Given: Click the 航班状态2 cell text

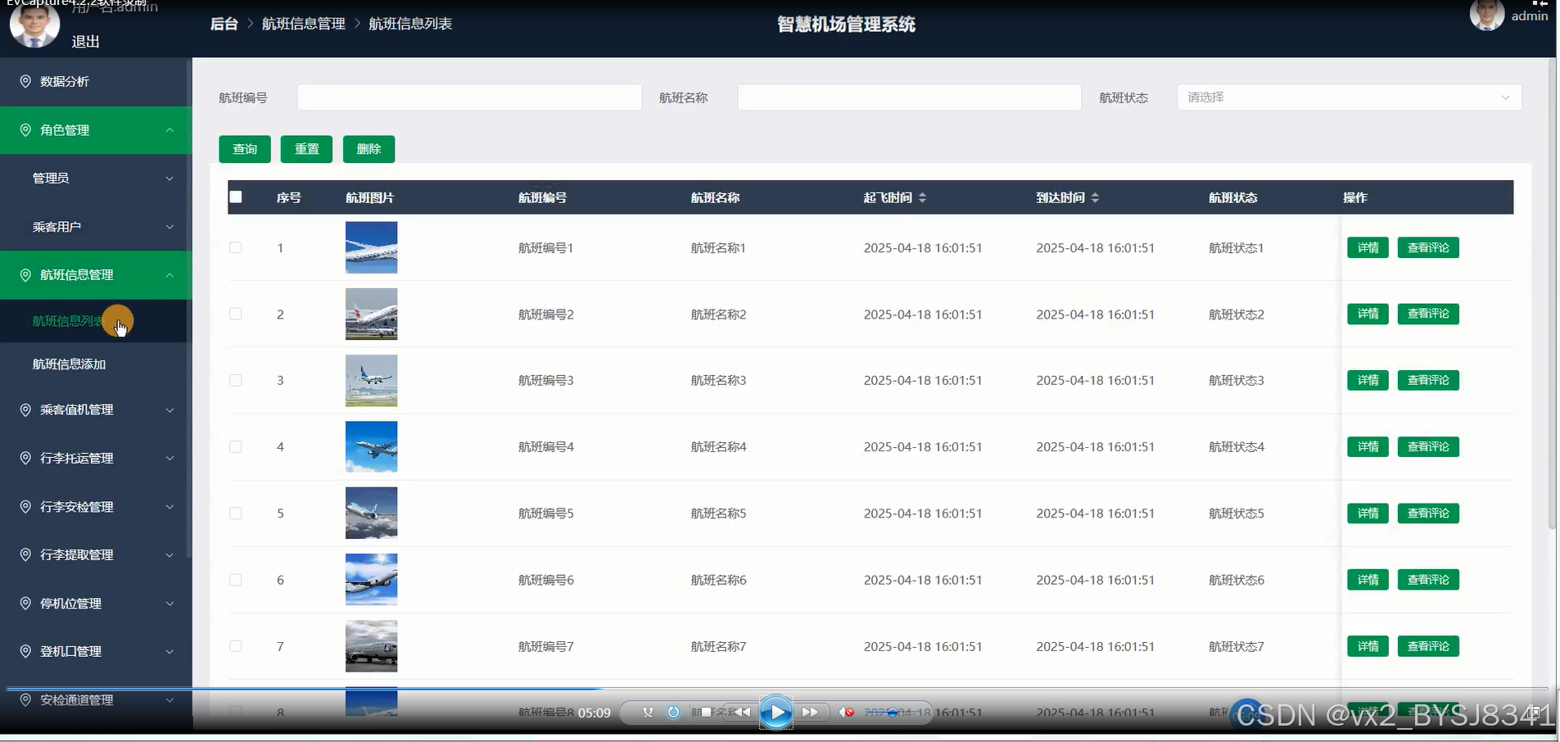Looking at the screenshot, I should pos(1237,314).
